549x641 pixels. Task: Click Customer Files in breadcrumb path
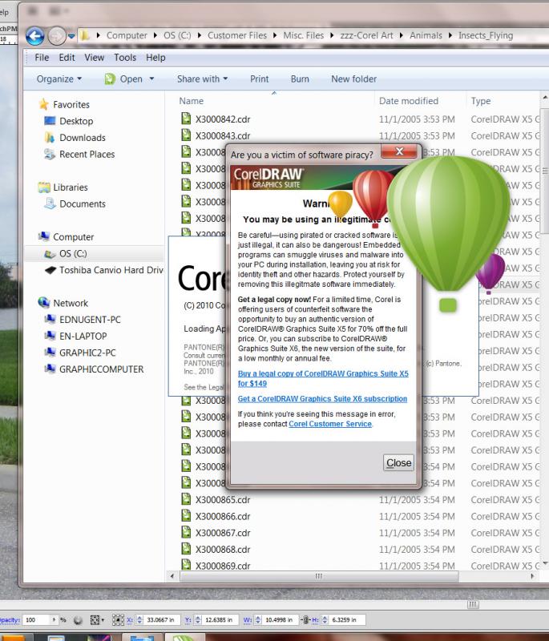coord(237,35)
